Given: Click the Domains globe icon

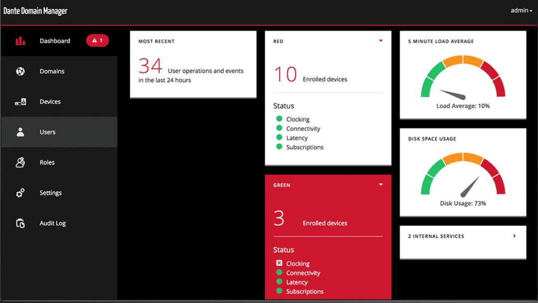Looking at the screenshot, I should tap(20, 71).
